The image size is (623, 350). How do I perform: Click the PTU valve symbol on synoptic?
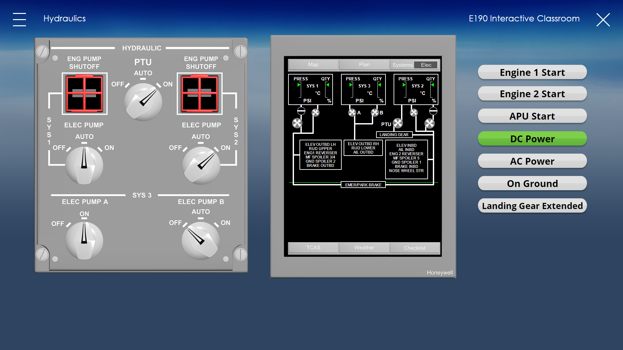[398, 123]
